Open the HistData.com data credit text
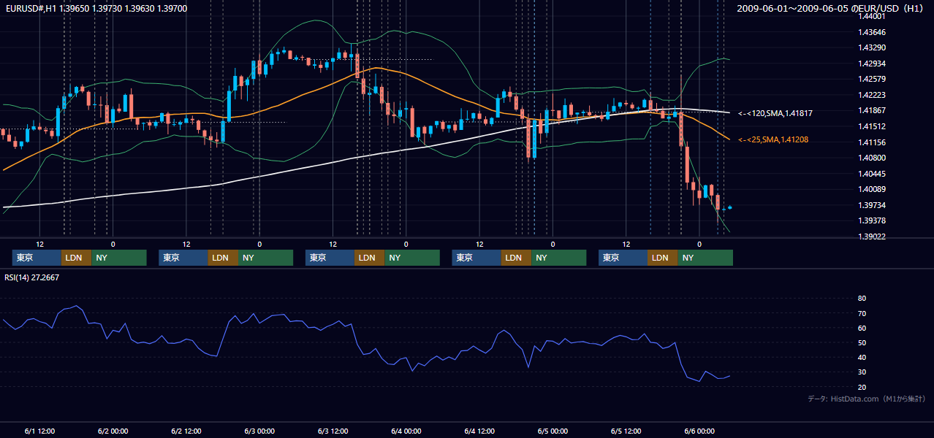Viewport: 934px width, 438px height. pyautogui.click(x=867, y=399)
